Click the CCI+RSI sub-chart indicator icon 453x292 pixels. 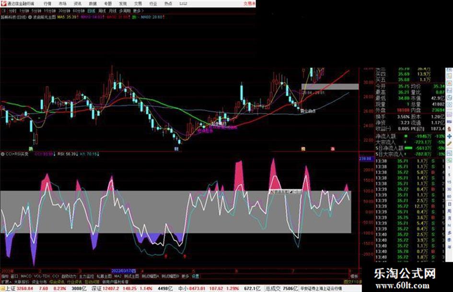(2, 154)
